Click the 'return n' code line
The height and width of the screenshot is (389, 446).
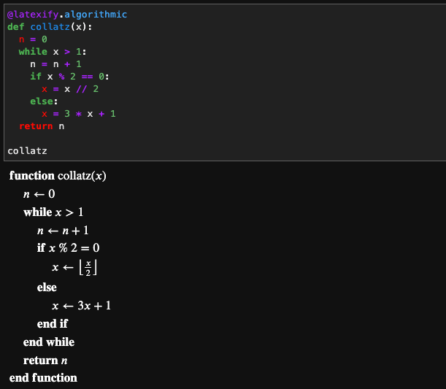pos(42,126)
